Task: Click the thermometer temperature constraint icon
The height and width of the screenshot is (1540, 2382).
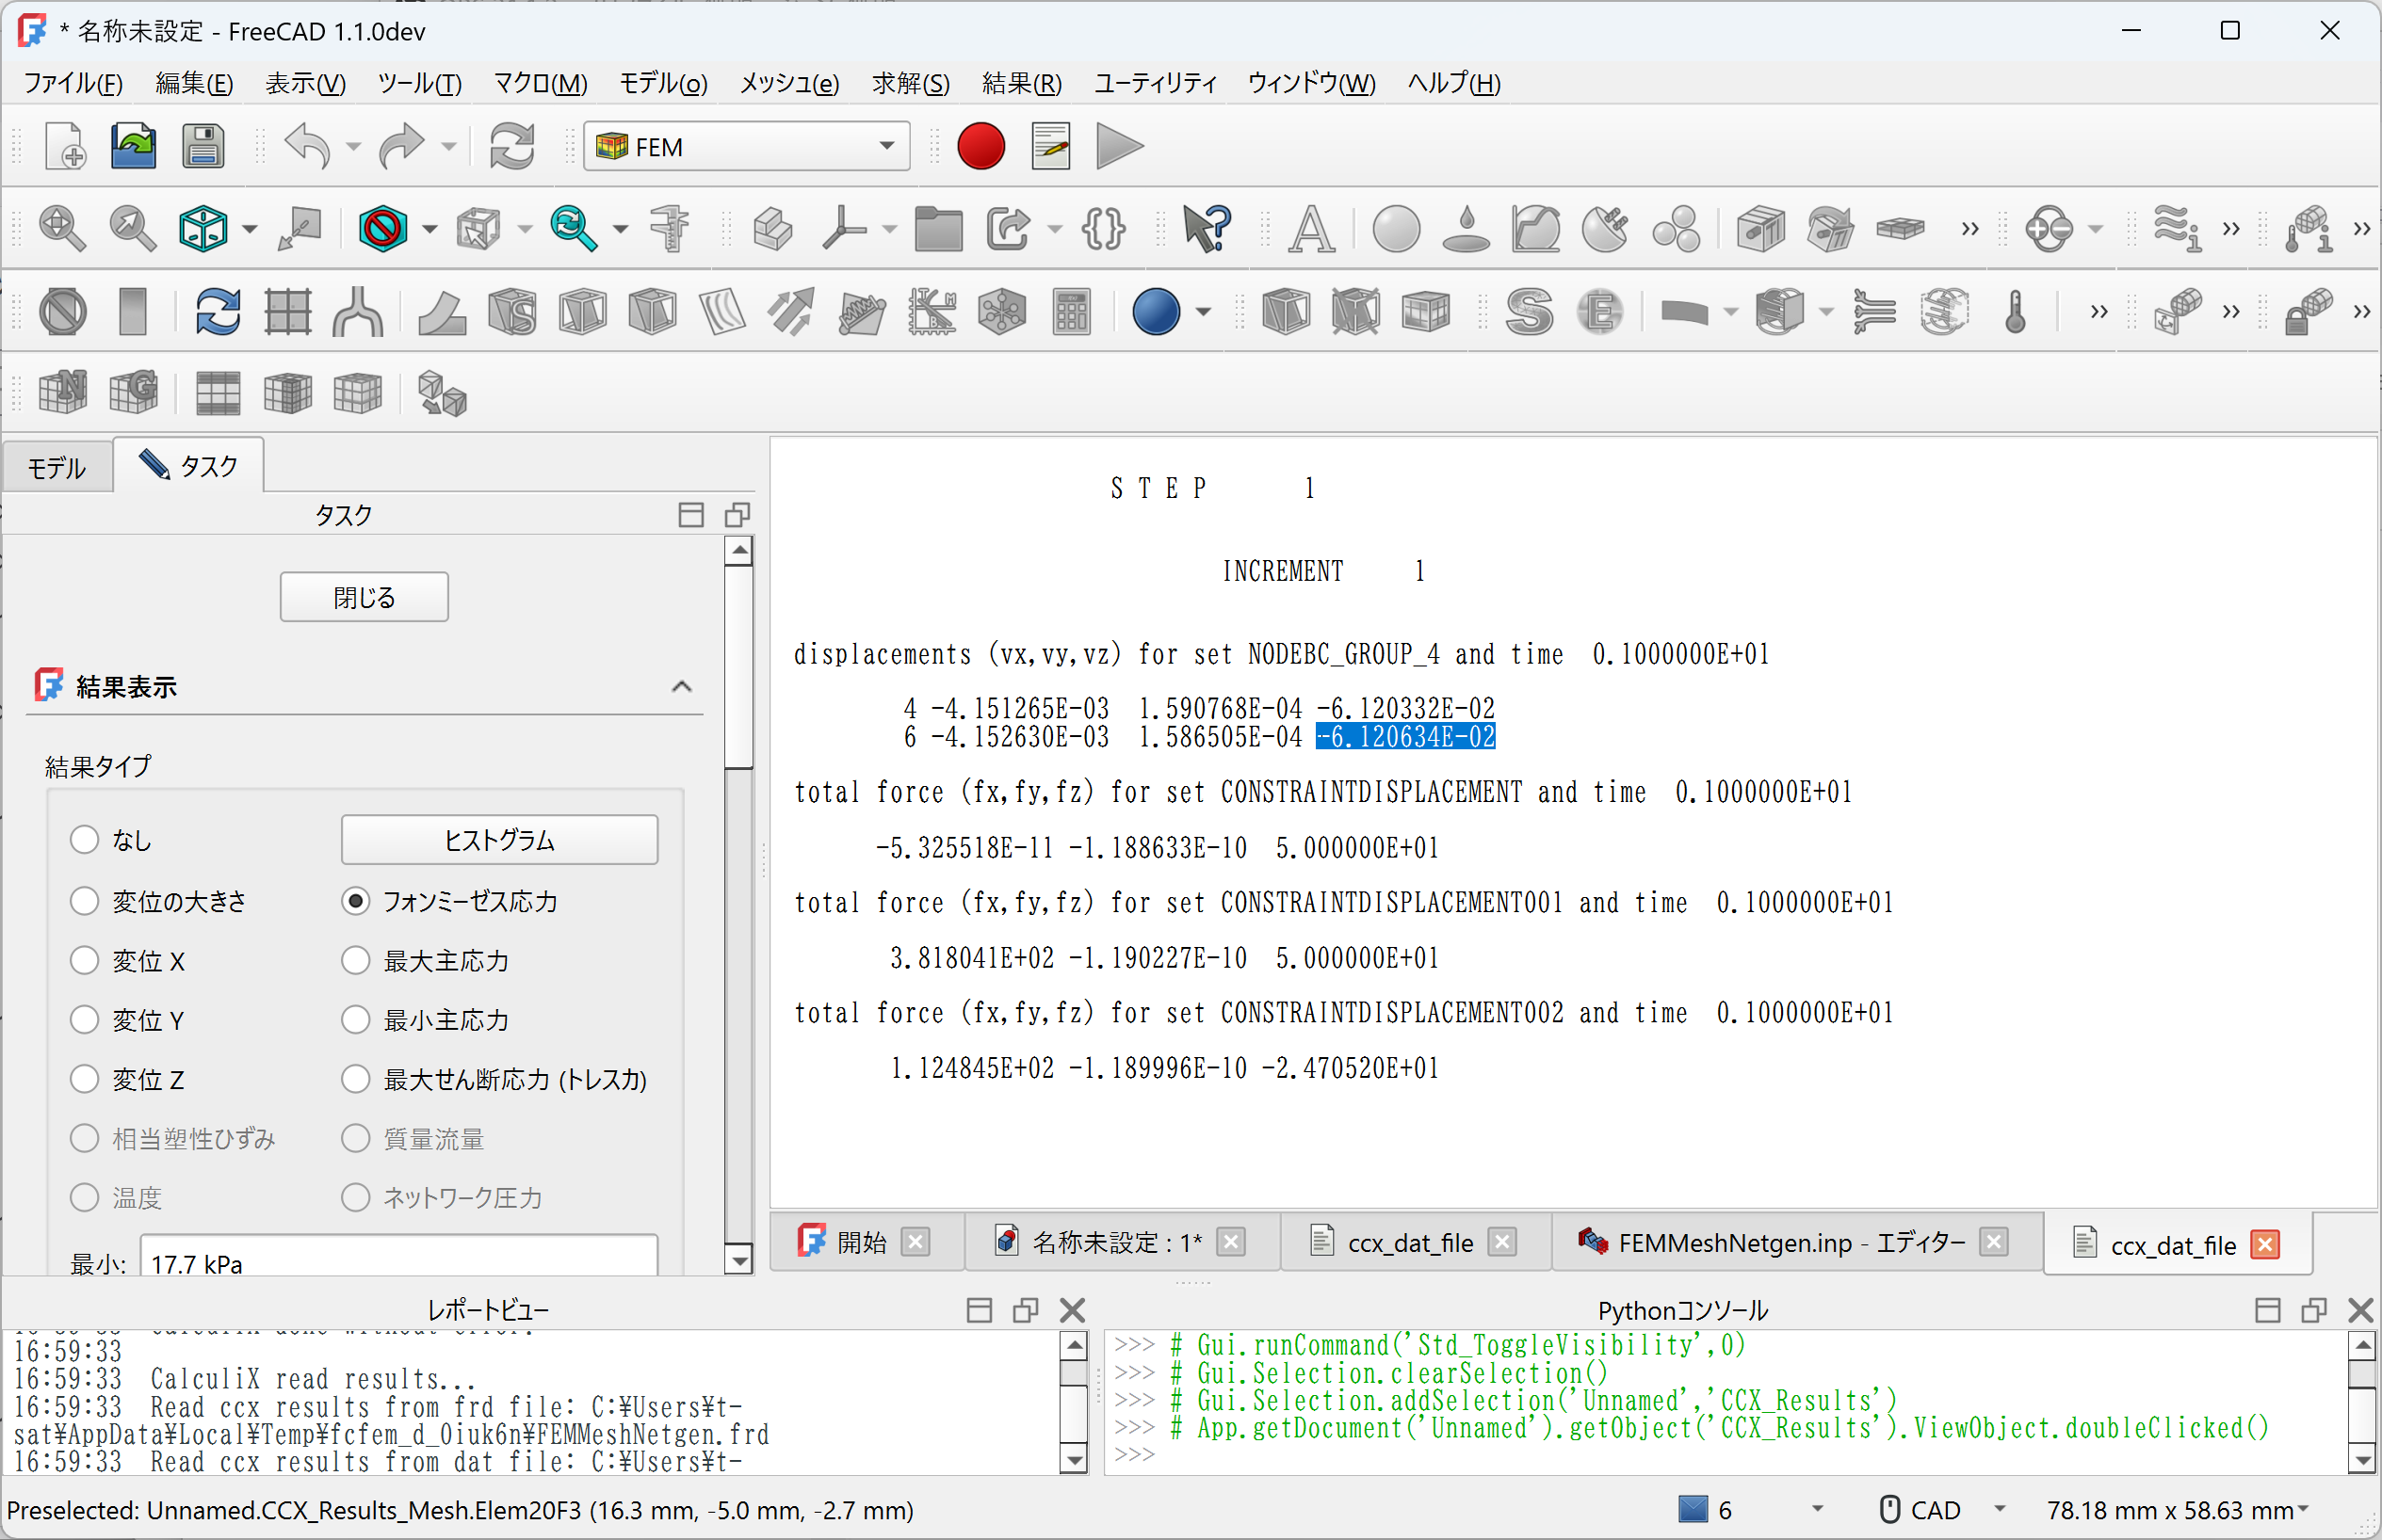Action: click(x=2015, y=312)
